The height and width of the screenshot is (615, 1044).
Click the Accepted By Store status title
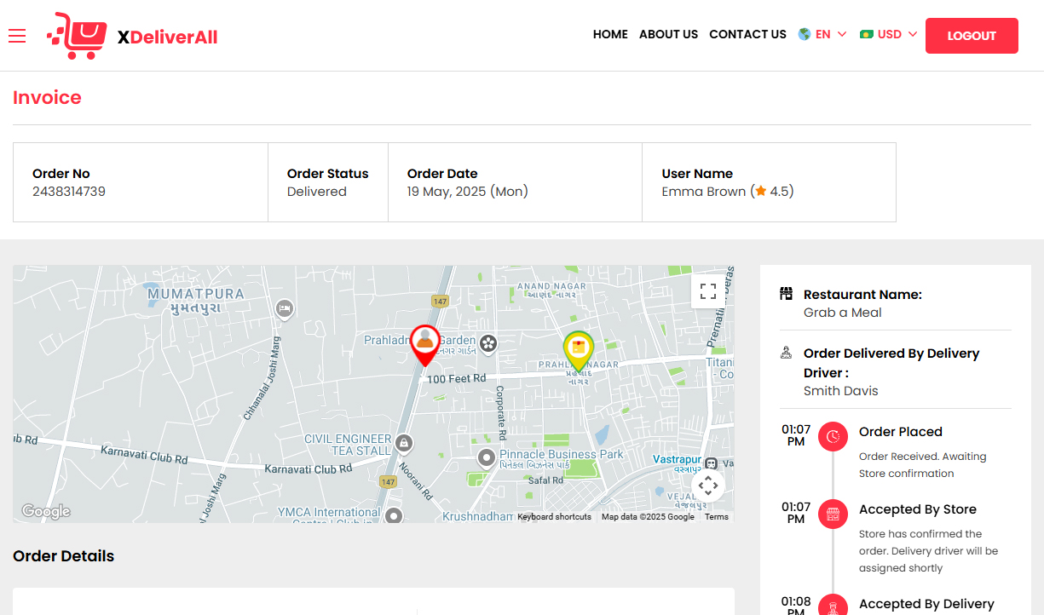point(918,509)
